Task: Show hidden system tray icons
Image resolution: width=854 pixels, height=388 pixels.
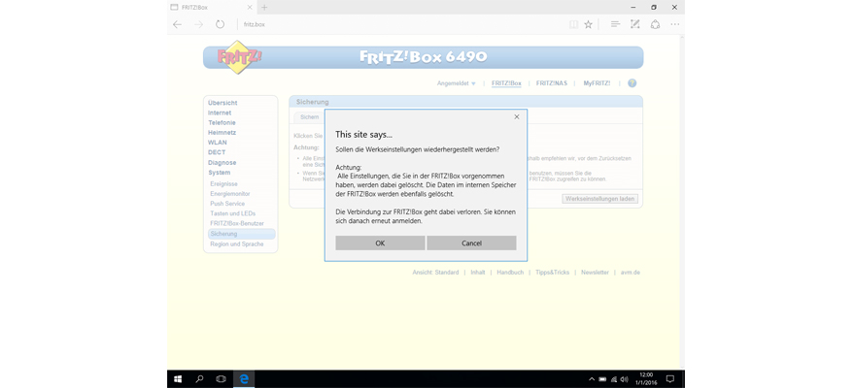Action: [592, 378]
